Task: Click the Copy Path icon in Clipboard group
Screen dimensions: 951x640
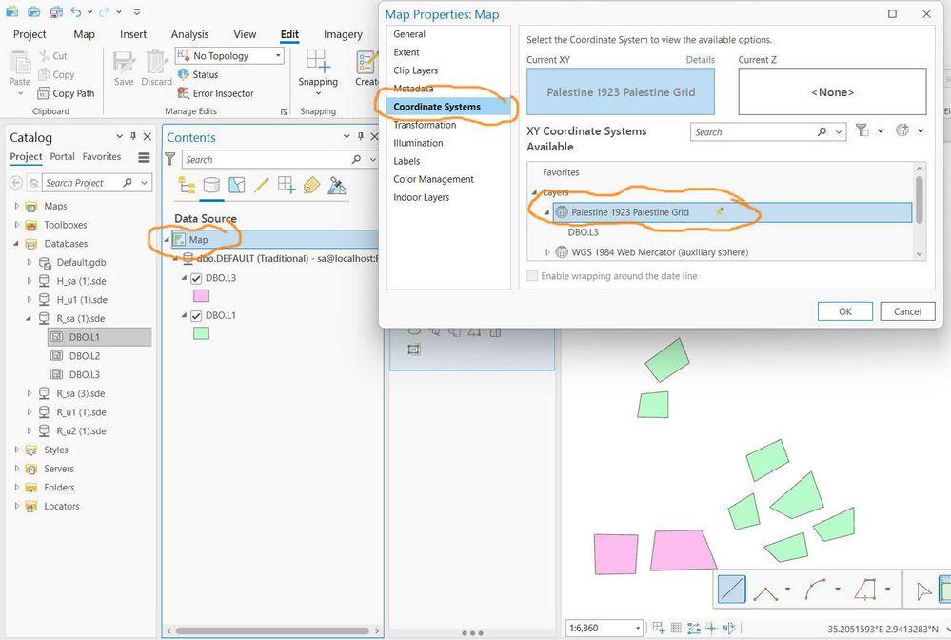Action: click(x=44, y=93)
